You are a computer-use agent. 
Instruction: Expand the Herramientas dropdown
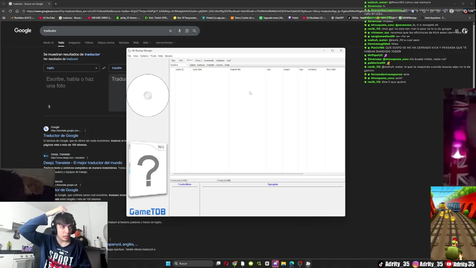pos(165,43)
